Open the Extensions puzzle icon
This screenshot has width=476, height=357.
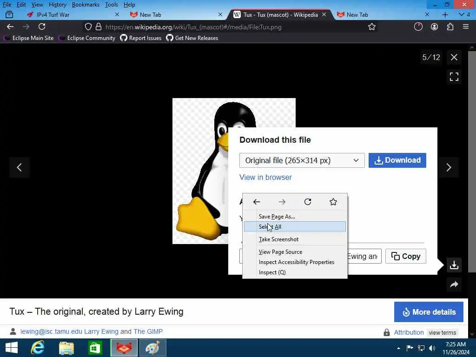pyautogui.click(x=450, y=26)
